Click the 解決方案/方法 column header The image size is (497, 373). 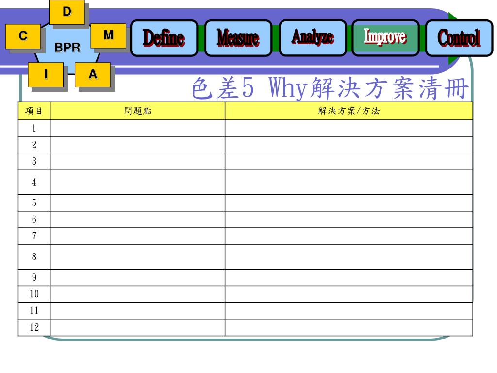click(348, 111)
